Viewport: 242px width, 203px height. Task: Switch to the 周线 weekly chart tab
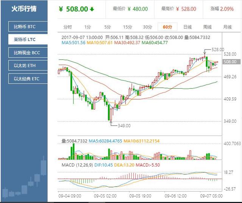pos(208,27)
